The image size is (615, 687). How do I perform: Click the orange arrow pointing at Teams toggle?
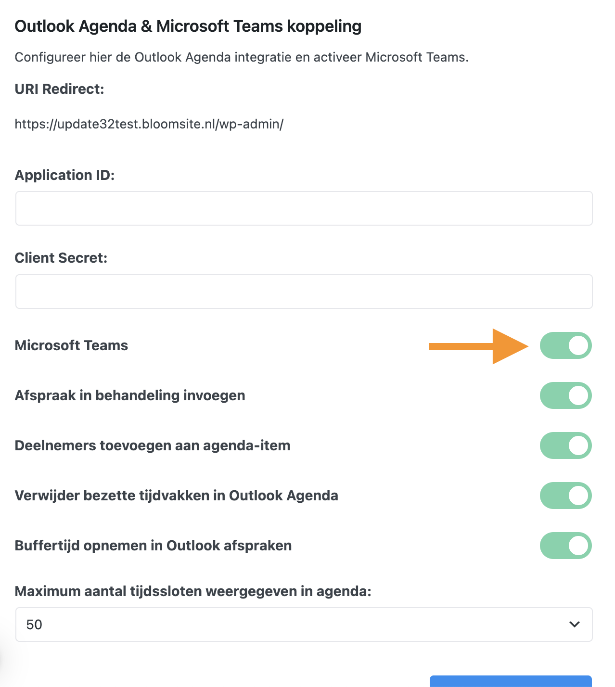tap(478, 346)
